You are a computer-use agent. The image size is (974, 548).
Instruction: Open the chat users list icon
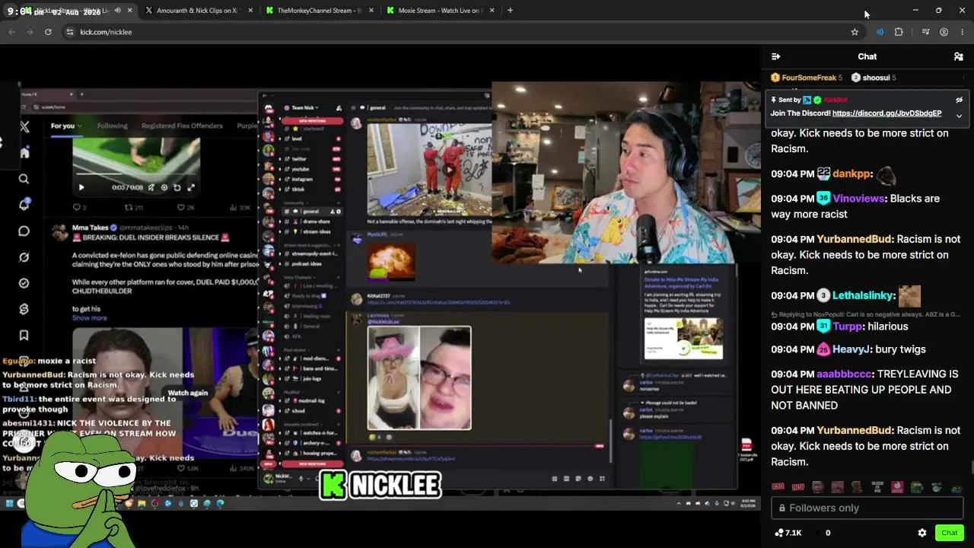(x=959, y=56)
